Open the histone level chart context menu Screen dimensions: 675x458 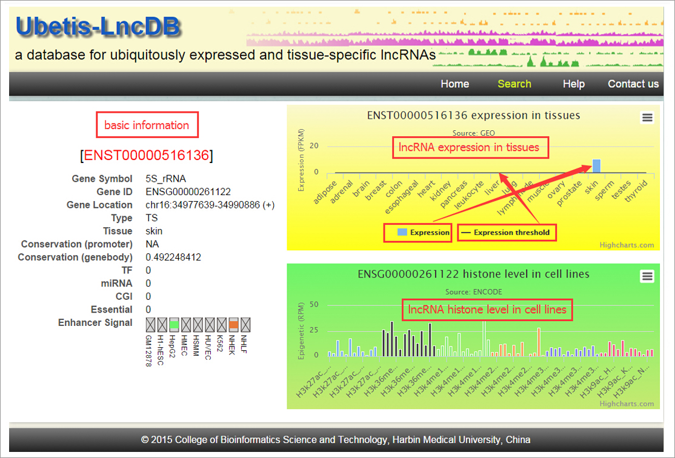pyautogui.click(x=647, y=276)
